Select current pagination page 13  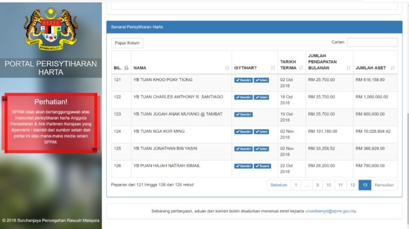[365, 185]
